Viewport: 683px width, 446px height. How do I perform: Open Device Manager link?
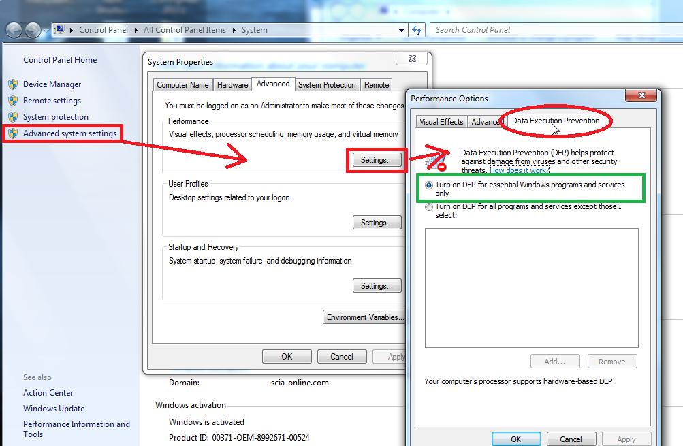pos(52,84)
